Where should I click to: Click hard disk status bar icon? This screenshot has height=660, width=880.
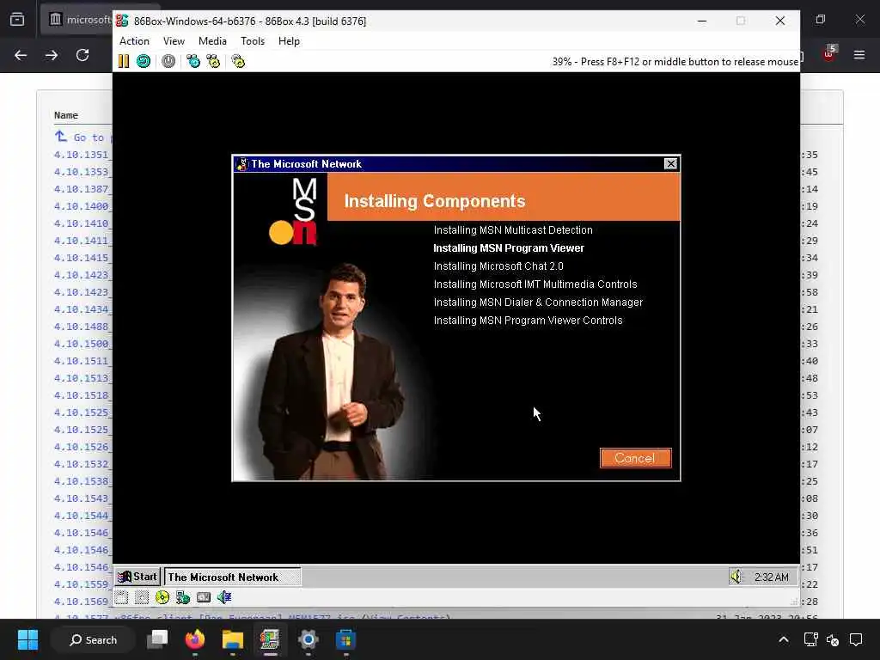(x=204, y=598)
